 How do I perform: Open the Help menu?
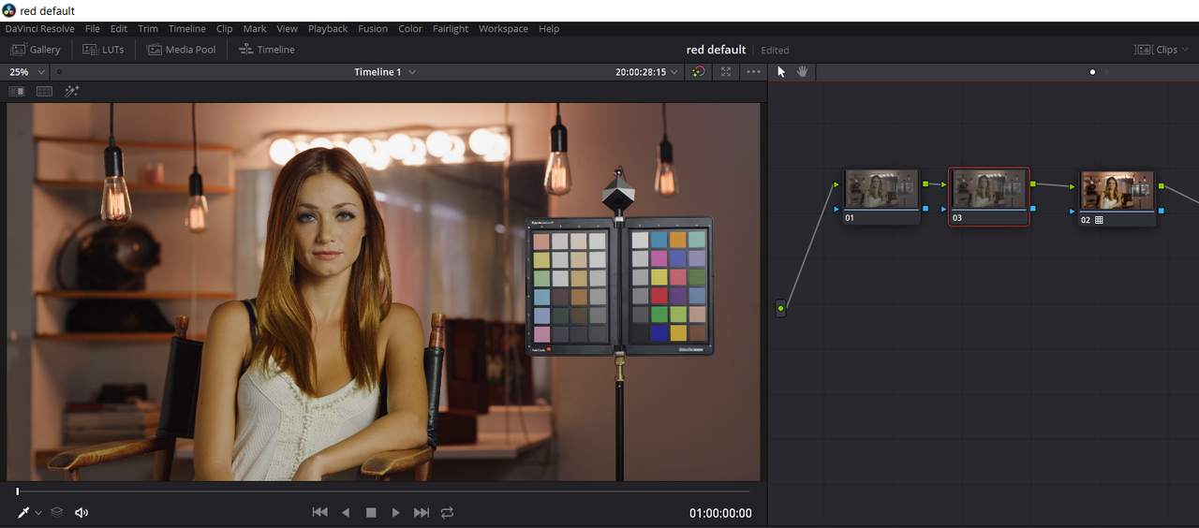[x=549, y=29]
